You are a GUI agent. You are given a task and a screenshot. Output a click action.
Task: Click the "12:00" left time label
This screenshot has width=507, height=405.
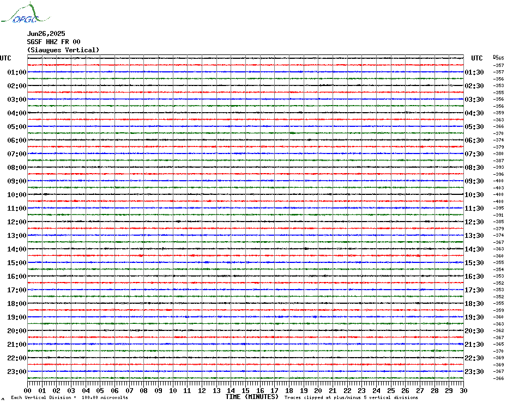click(17, 222)
